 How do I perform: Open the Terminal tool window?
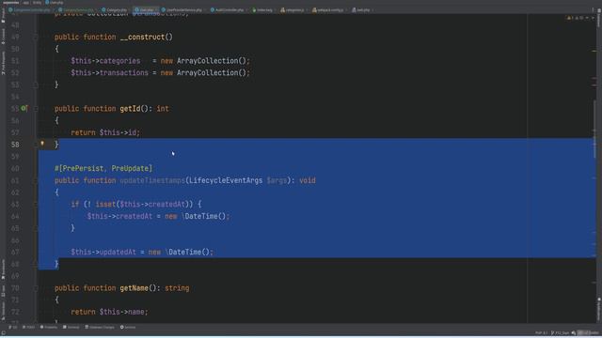[x=71, y=328]
